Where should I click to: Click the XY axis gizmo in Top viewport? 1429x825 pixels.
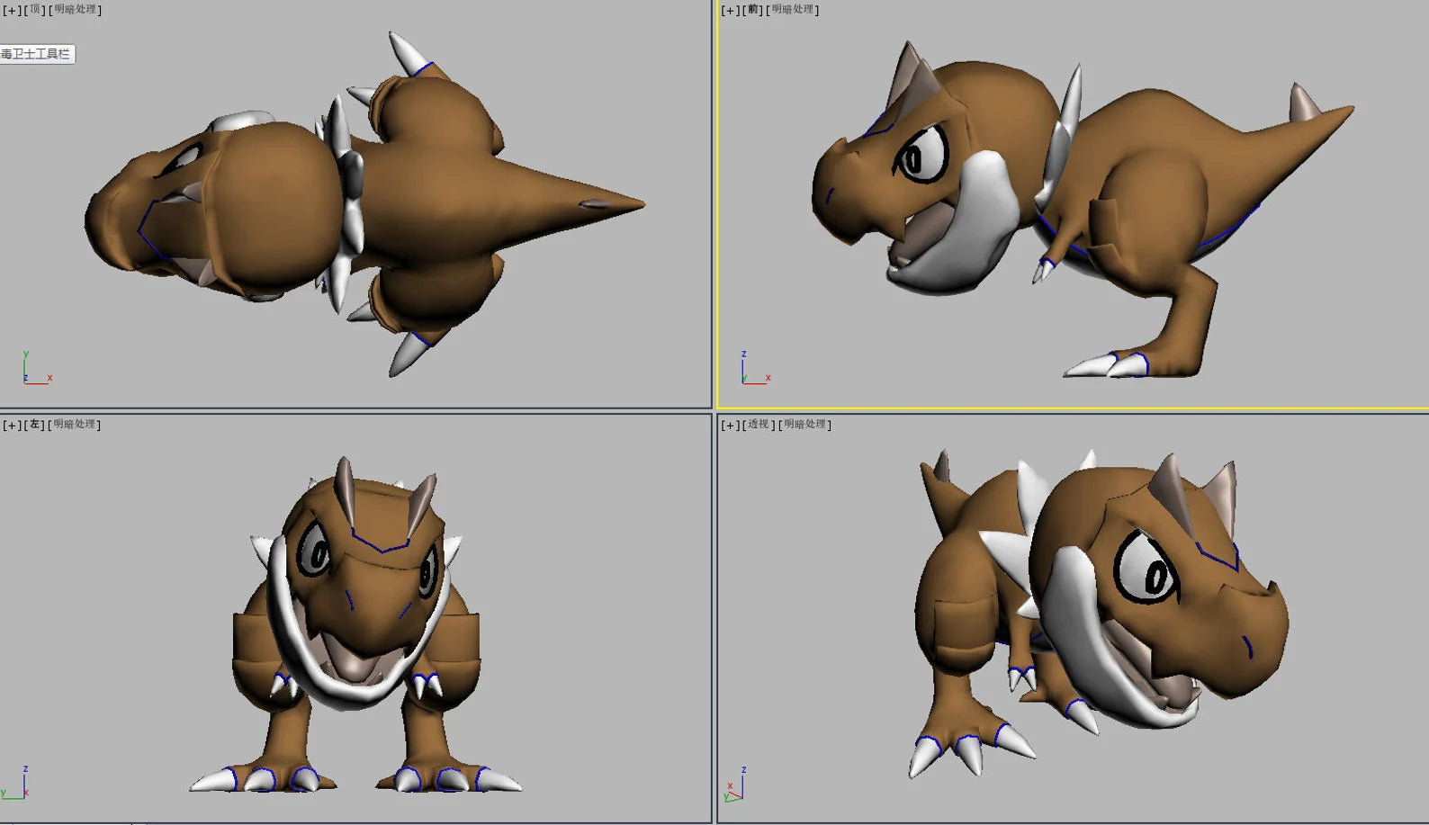36,369
